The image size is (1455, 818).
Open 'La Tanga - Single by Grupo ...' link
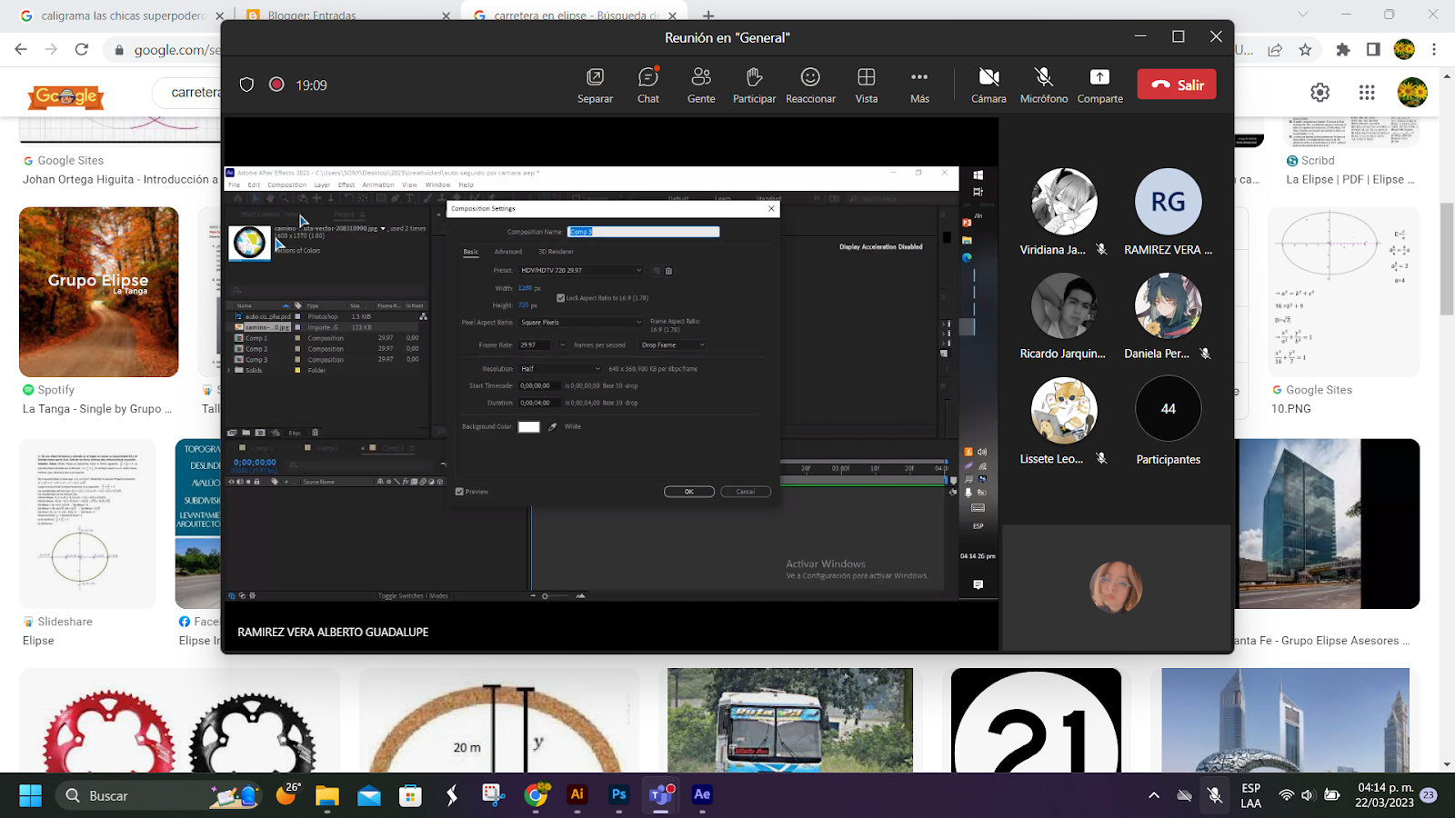[97, 409]
